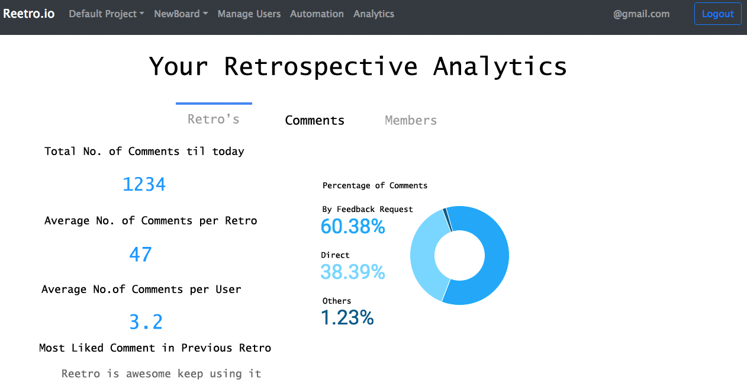This screenshot has width=747, height=389.
Task: Go to the Automation page
Action: tap(317, 14)
